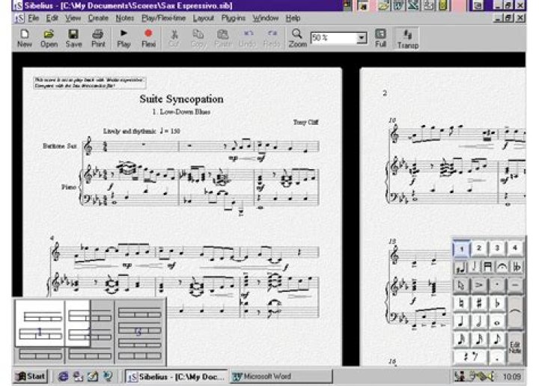Screen dimensions: 539x386
Task: Select the quarter note on keypad
Action: coord(461,322)
